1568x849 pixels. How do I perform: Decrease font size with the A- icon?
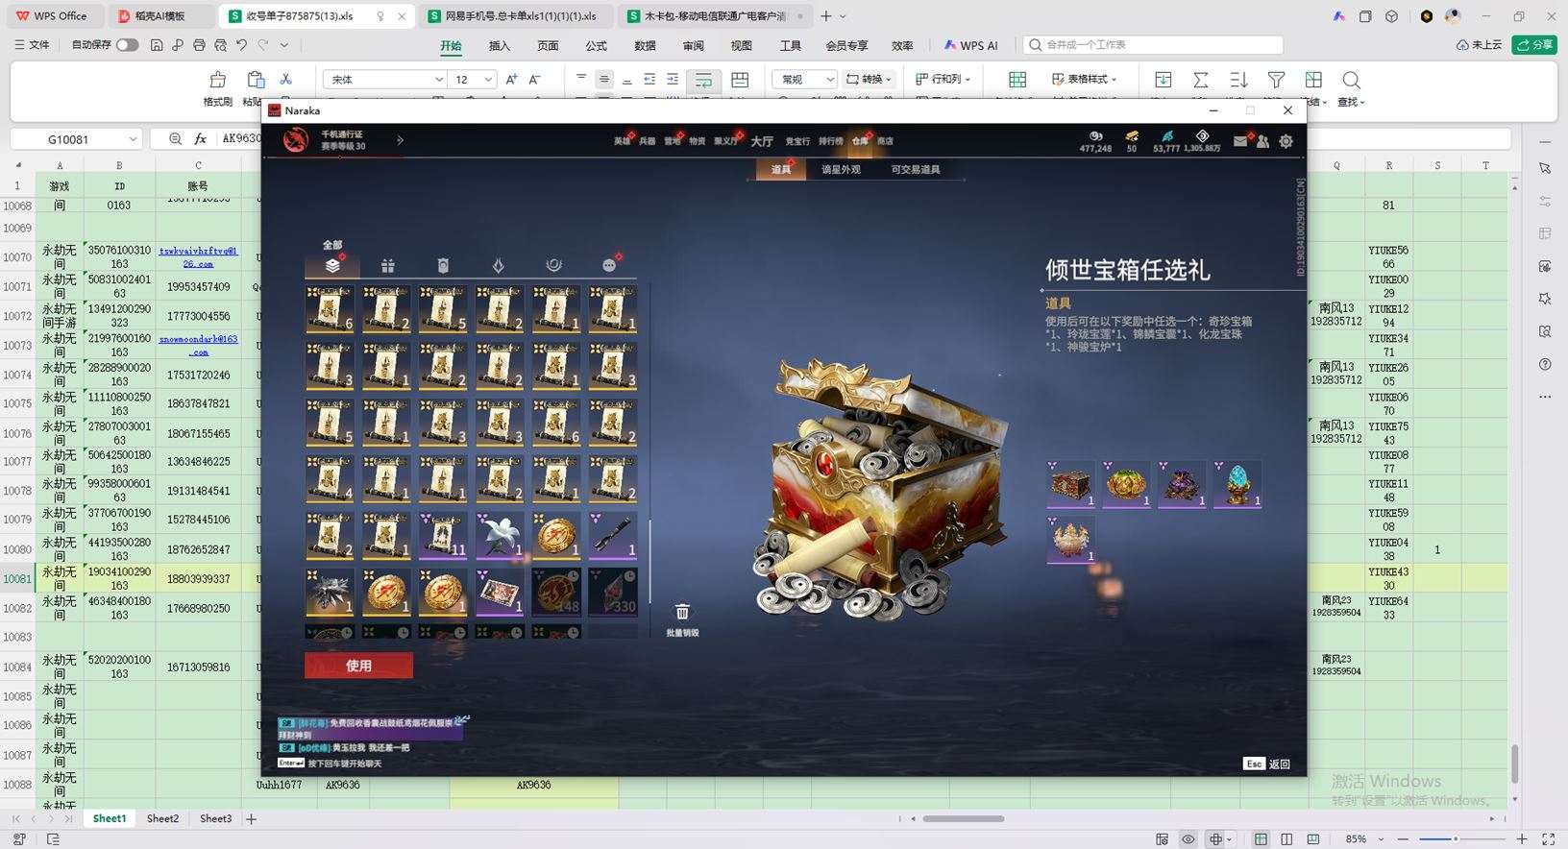(535, 80)
